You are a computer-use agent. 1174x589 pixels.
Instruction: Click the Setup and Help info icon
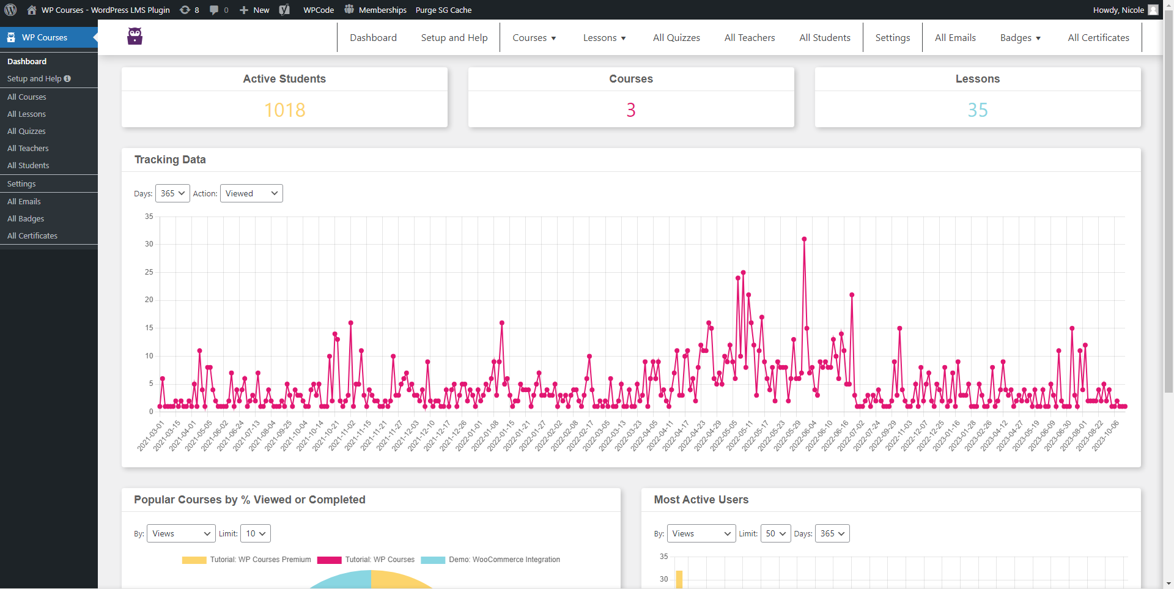click(x=67, y=79)
